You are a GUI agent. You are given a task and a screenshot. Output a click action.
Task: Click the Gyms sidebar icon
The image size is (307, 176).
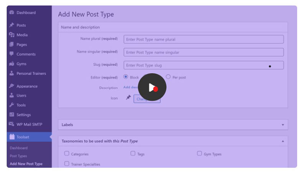point(12,64)
